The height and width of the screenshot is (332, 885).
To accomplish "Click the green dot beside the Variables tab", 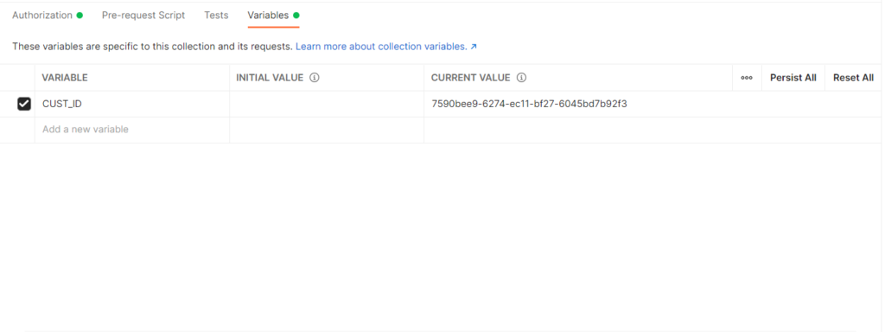I will click(296, 16).
